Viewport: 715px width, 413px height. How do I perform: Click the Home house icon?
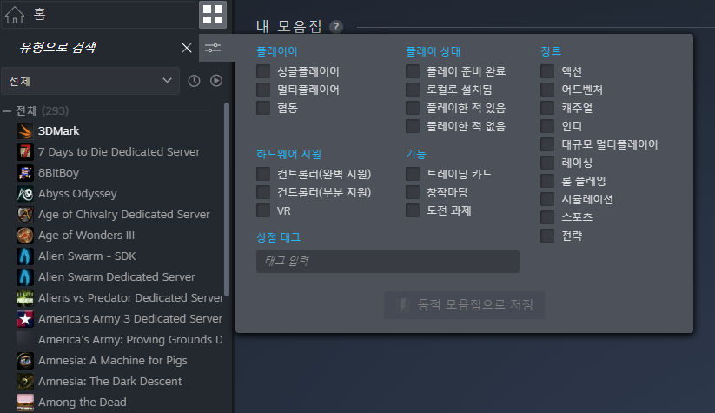tap(15, 15)
